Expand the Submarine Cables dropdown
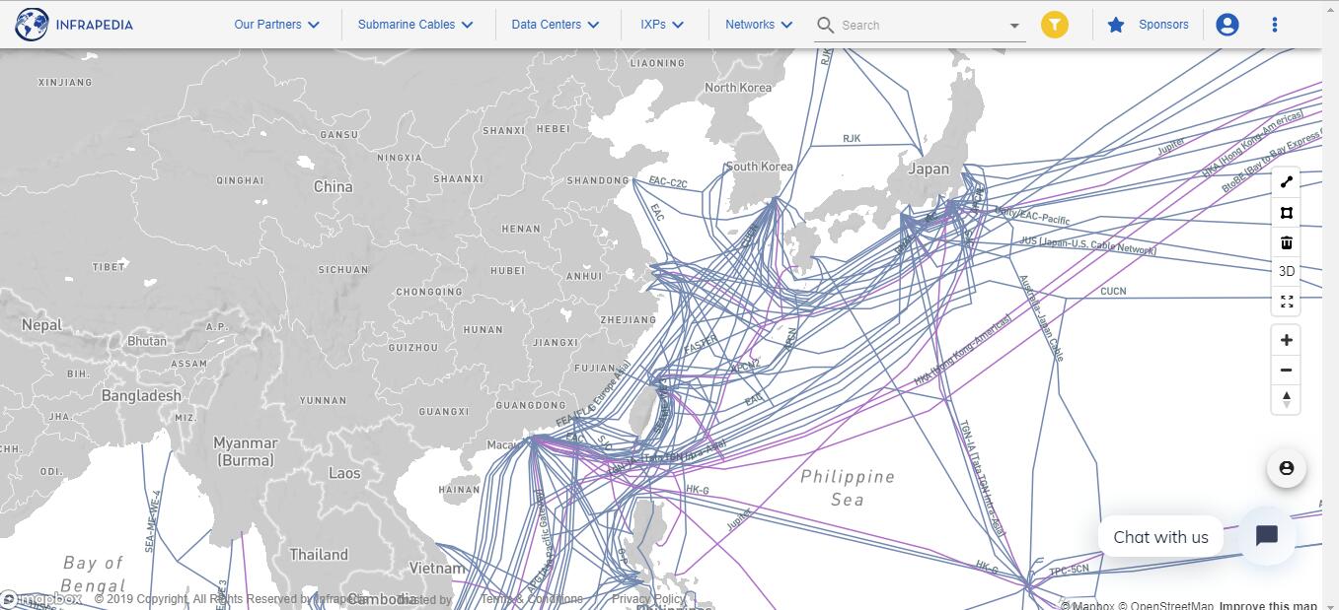 coord(414,25)
